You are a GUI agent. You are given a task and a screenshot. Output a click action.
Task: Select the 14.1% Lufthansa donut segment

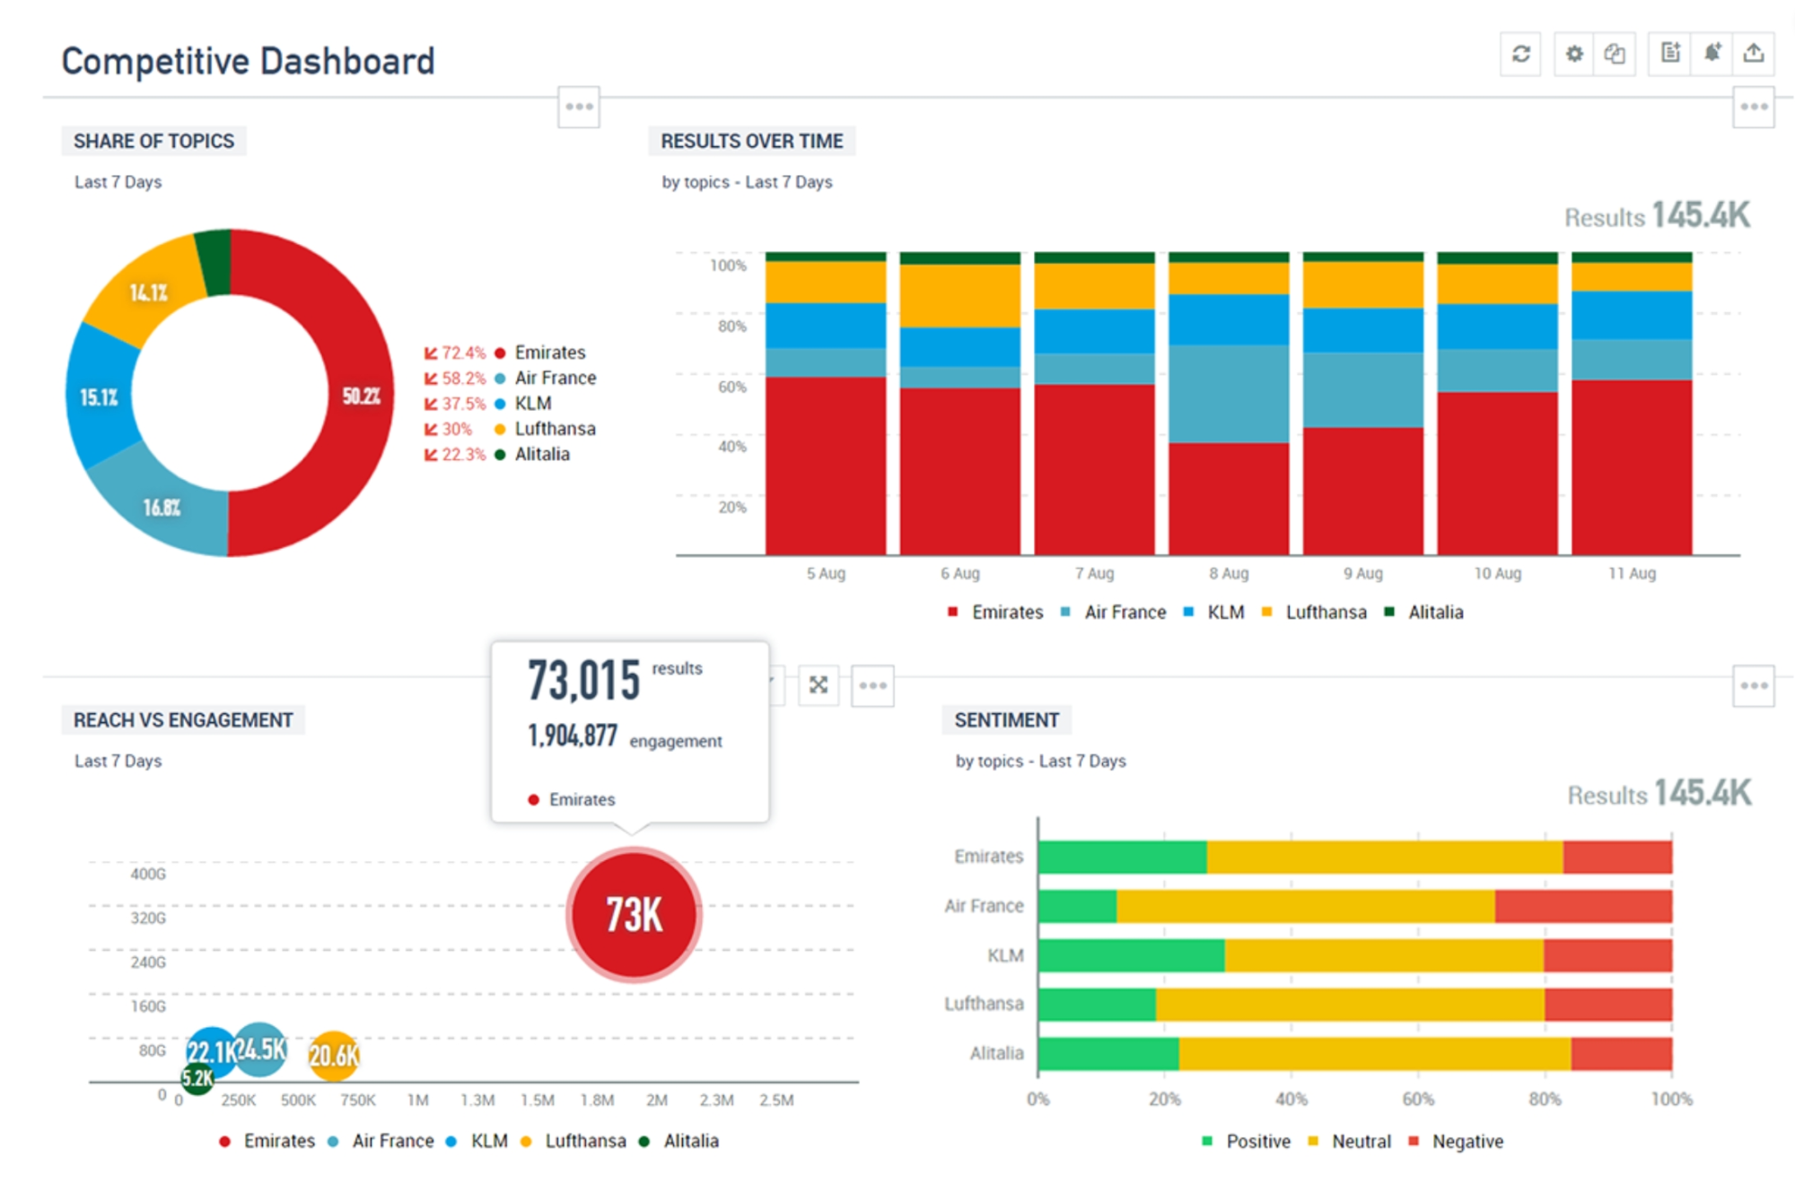coord(149,292)
